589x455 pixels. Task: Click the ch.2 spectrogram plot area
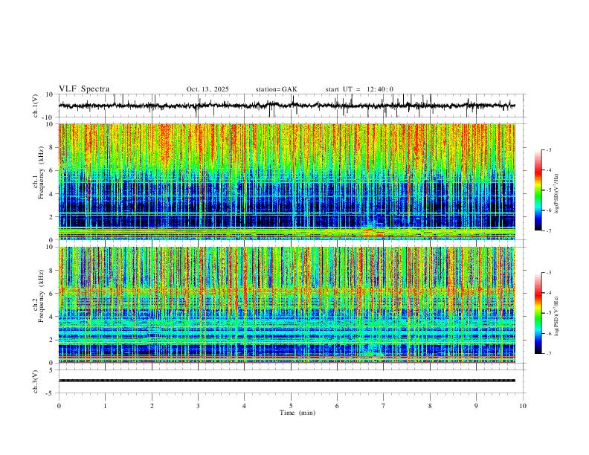[287, 305]
